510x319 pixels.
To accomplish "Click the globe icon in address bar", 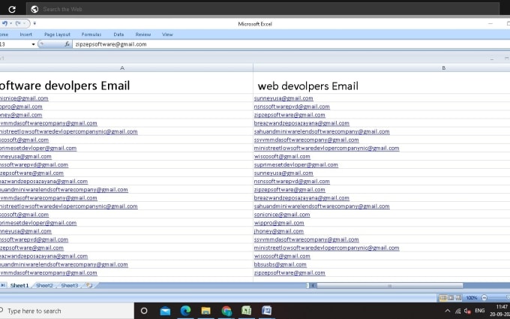I will coord(34,9).
